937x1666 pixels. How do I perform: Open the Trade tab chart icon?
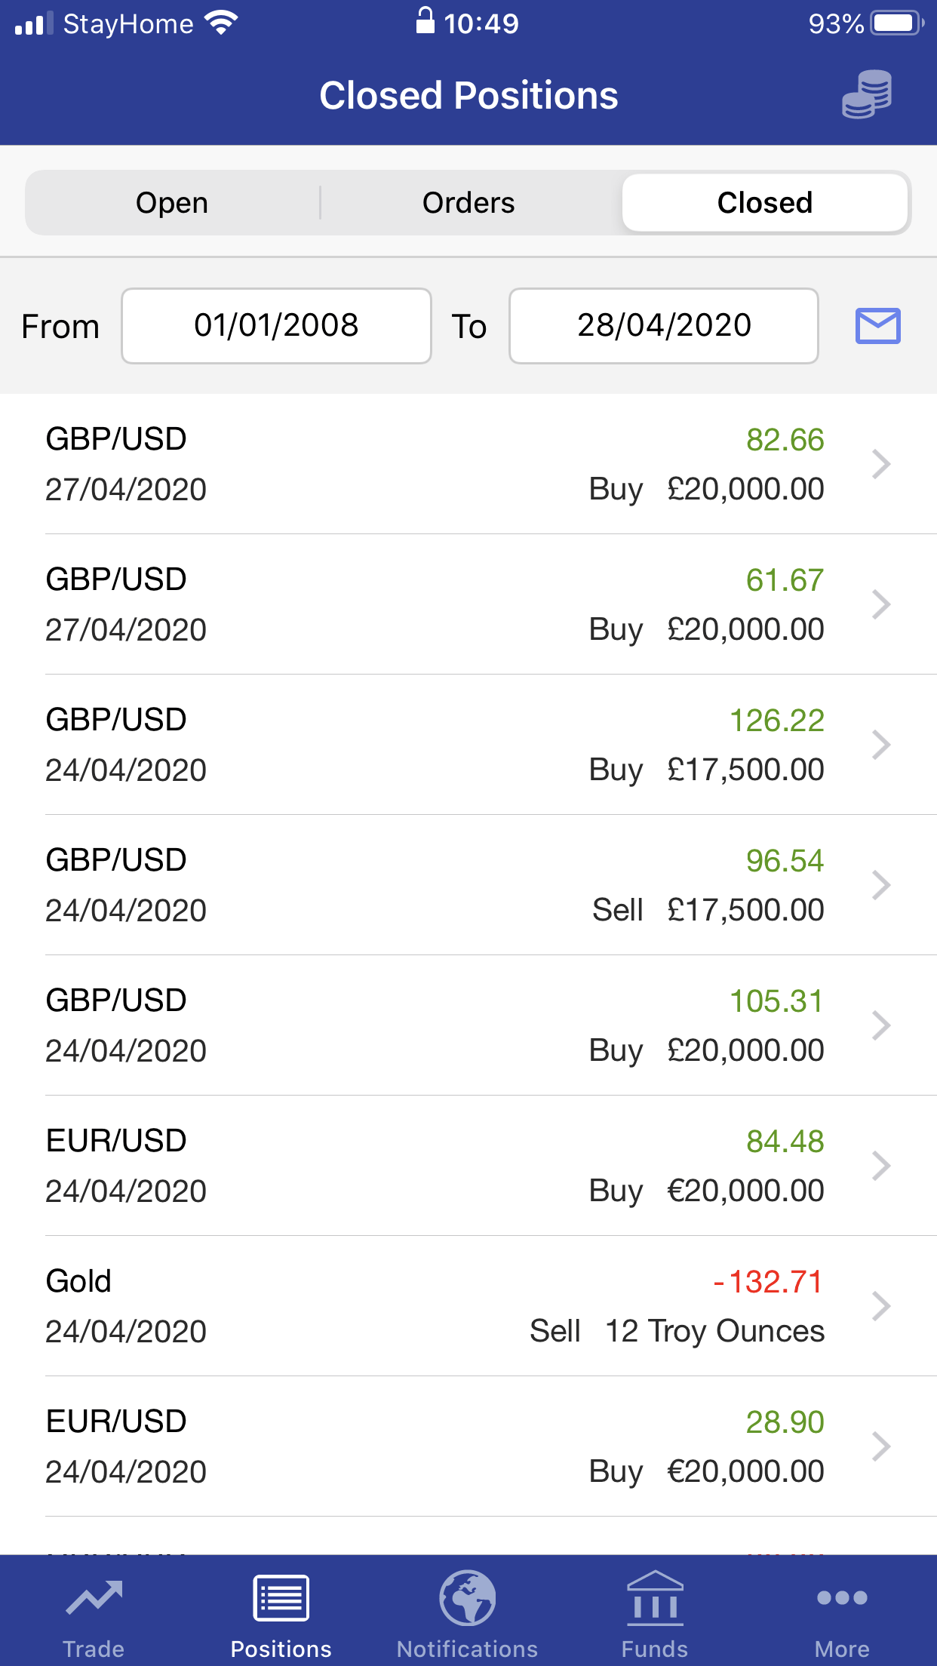[x=94, y=1597]
